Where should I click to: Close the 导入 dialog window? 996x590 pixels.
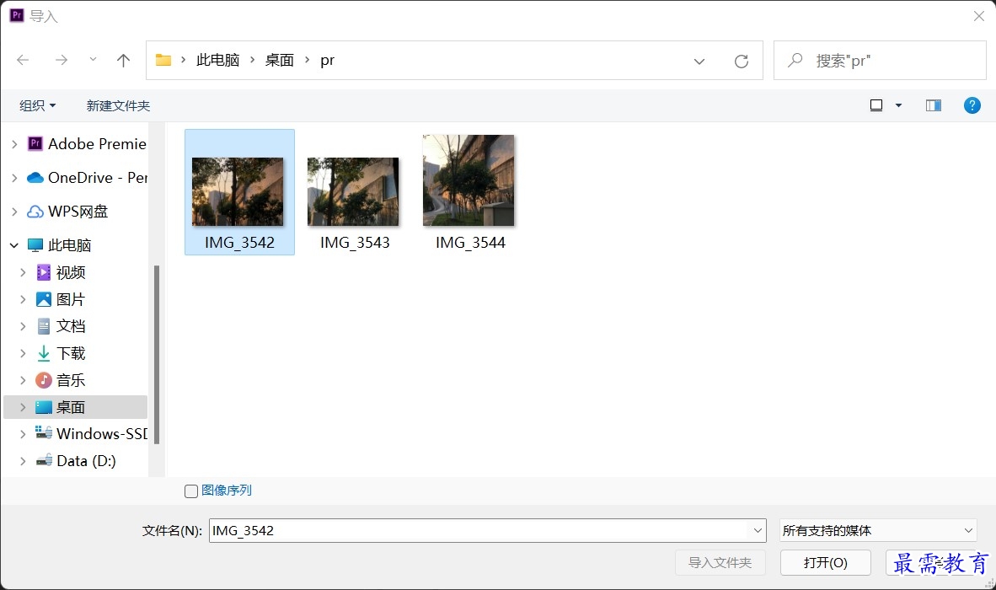click(x=979, y=16)
